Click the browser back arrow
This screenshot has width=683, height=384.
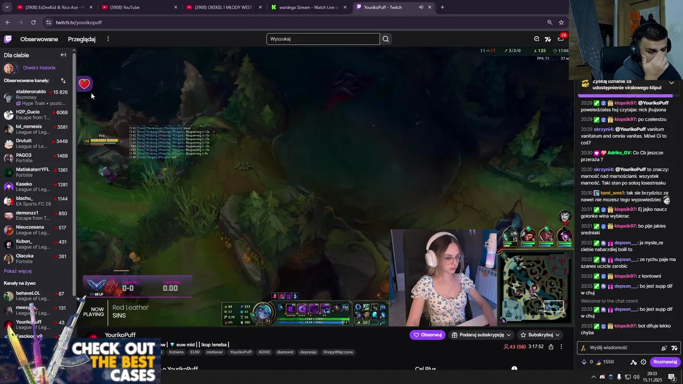pos(7,22)
